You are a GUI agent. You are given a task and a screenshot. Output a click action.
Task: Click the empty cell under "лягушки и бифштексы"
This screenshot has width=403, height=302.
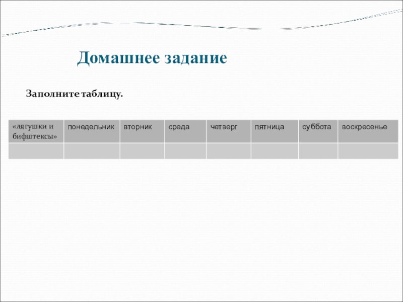(36, 151)
